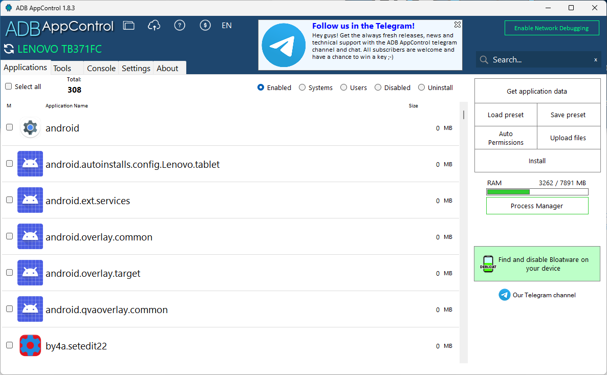607x375 pixels.
Task: Select the Uninstall radio option
Action: pos(422,87)
